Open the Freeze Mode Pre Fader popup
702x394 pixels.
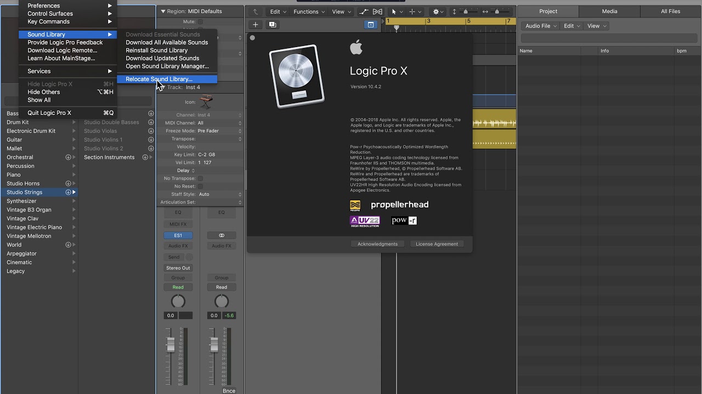(219, 131)
